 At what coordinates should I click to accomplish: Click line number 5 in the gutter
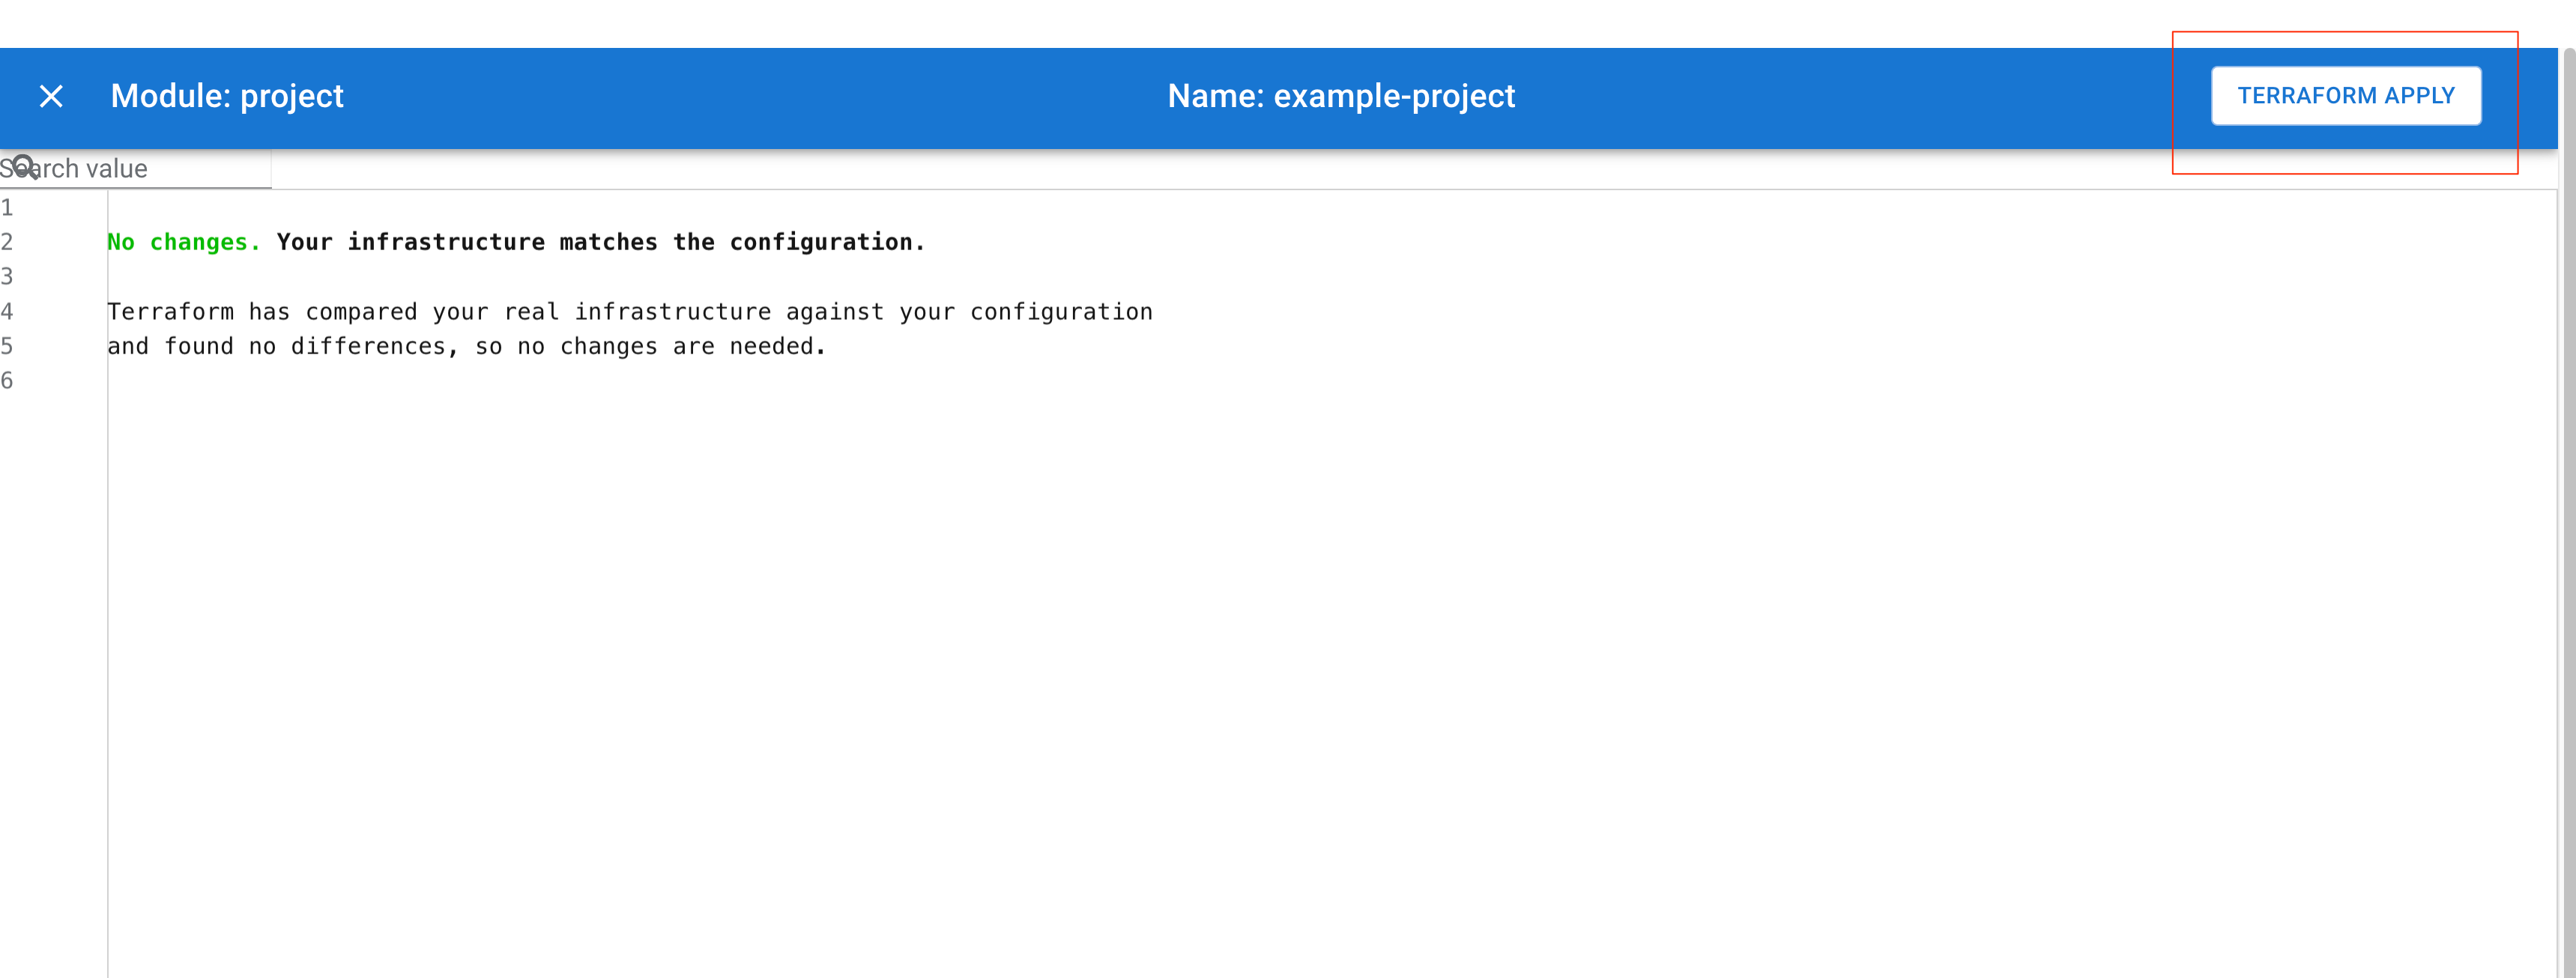pyautogui.click(x=8, y=347)
